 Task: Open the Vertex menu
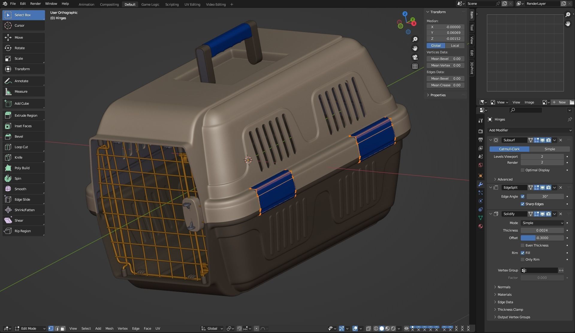coord(123,328)
